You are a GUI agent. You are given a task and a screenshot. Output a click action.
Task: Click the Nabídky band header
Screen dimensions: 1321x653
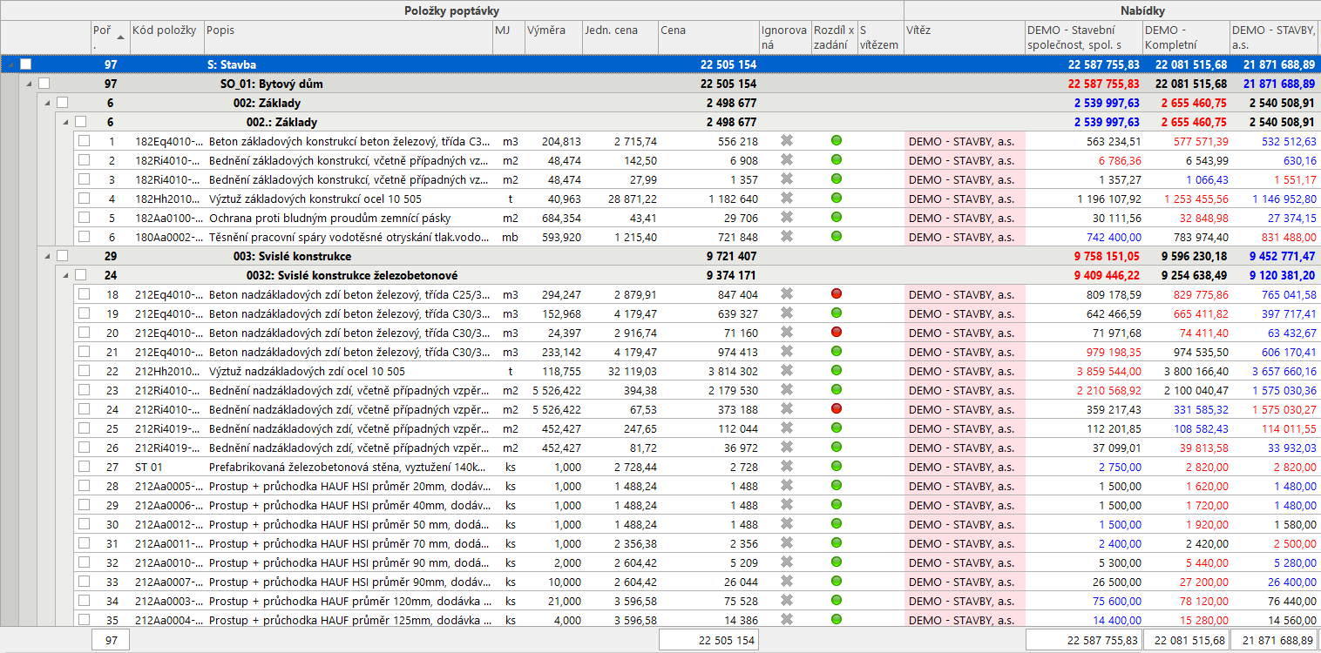1112,10
